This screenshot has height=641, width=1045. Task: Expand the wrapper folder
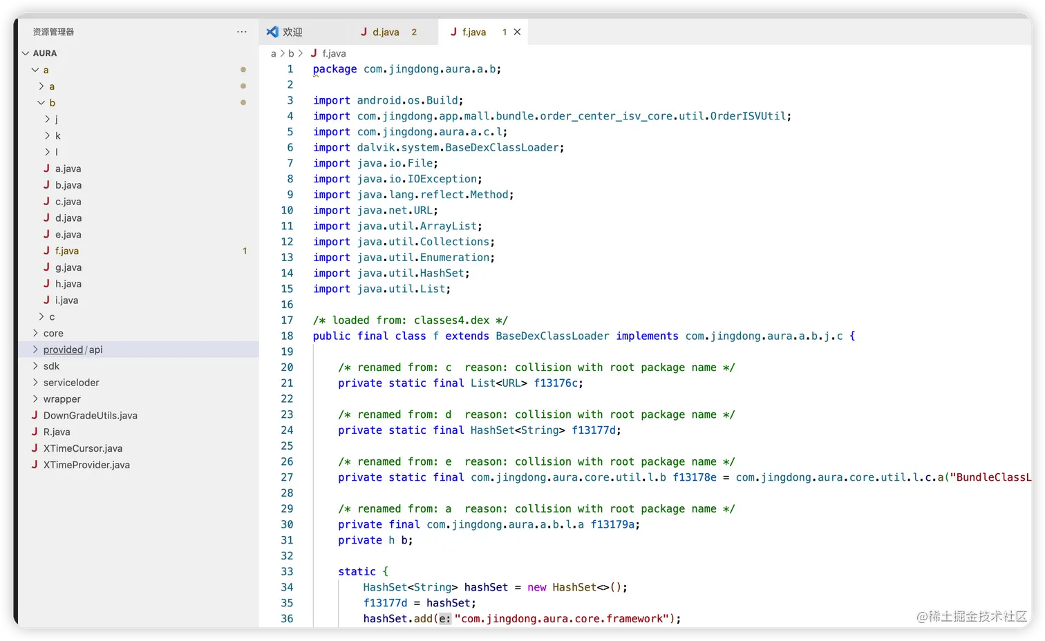pyautogui.click(x=35, y=399)
